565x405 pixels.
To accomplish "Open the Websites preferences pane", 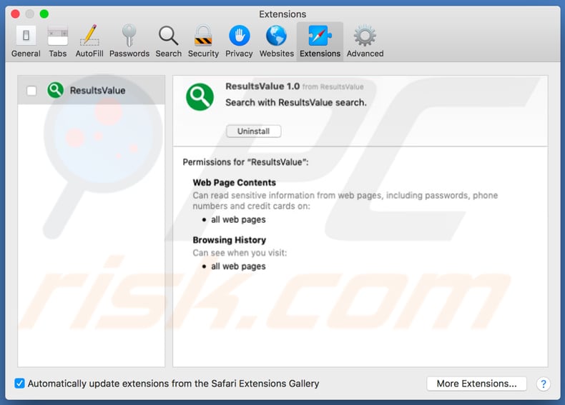I will [x=276, y=41].
